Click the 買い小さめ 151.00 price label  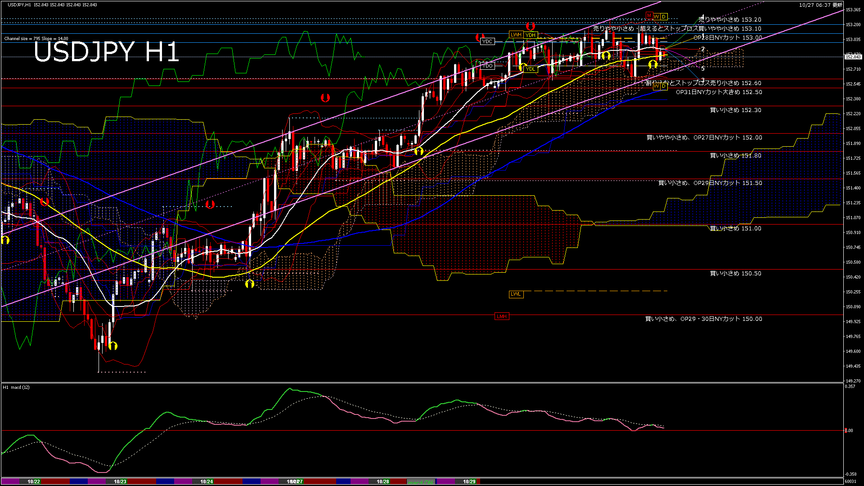(x=735, y=228)
